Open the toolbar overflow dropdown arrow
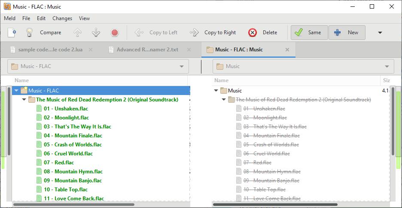This screenshot has height=208, width=402. [x=380, y=33]
